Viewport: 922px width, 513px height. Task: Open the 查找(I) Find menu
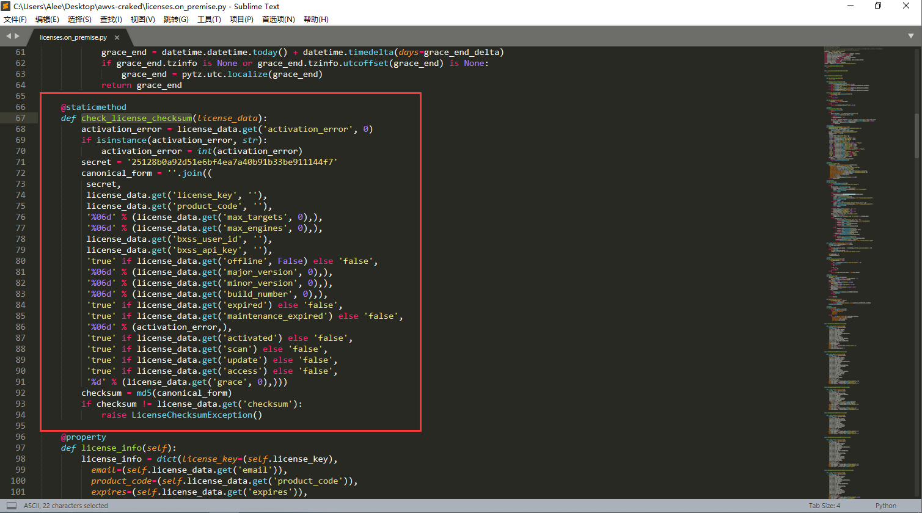point(111,20)
